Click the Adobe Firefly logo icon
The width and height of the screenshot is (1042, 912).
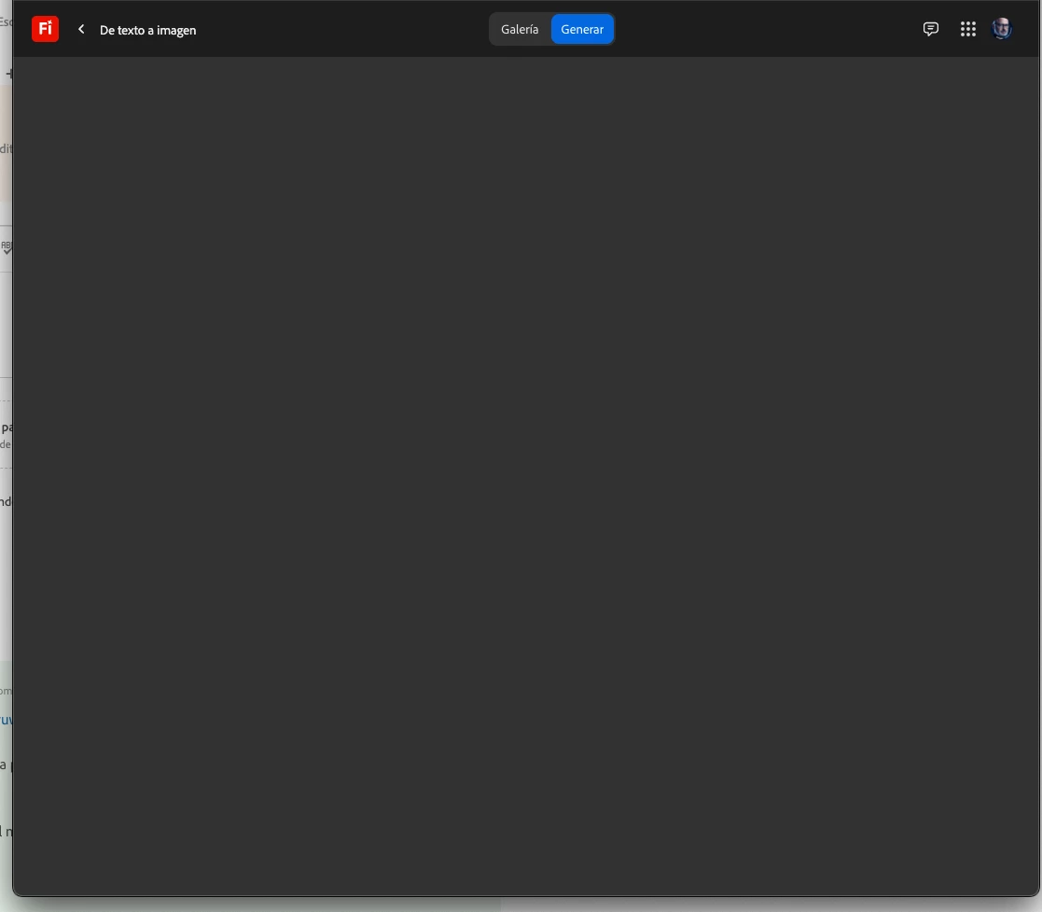pyautogui.click(x=45, y=29)
